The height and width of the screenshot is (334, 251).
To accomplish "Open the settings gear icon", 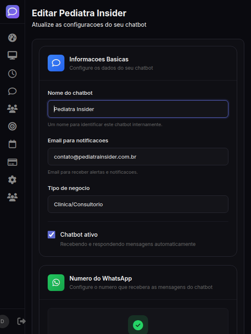I will tap(12, 180).
